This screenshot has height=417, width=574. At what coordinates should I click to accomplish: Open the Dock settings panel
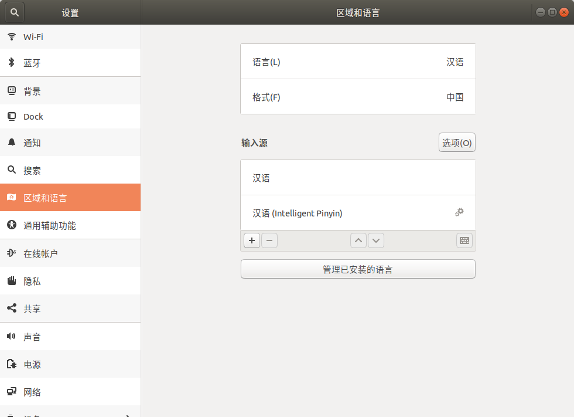(70, 117)
